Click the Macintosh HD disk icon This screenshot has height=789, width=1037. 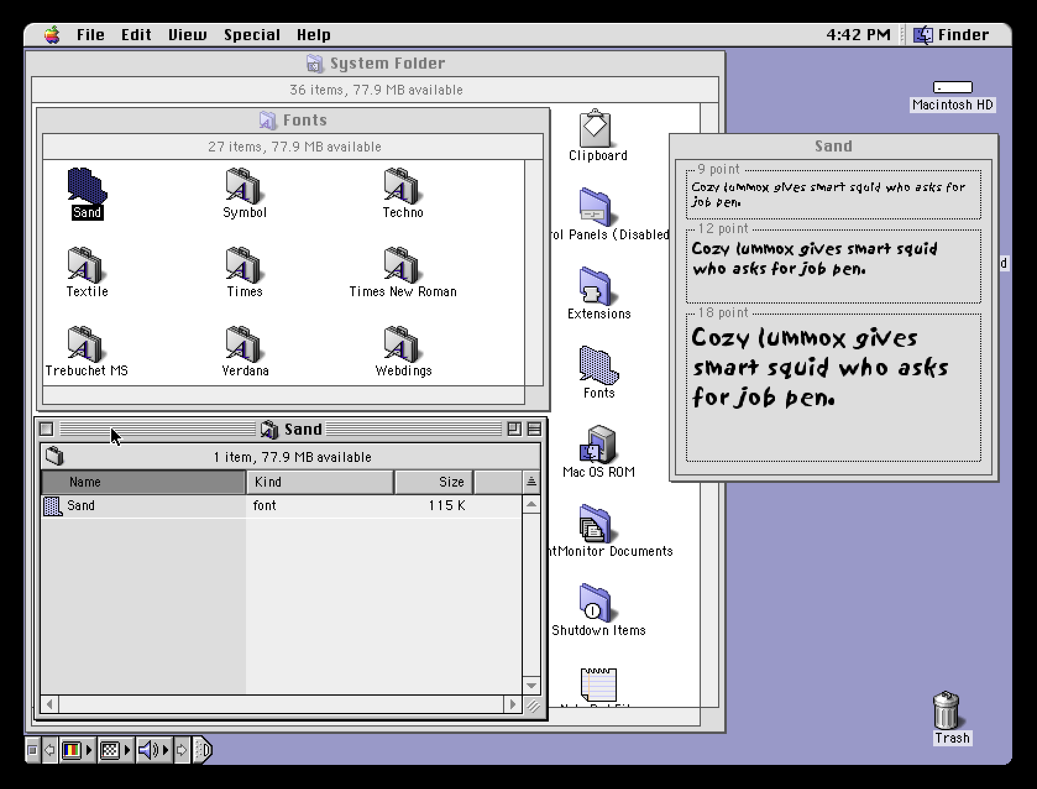coord(952,87)
